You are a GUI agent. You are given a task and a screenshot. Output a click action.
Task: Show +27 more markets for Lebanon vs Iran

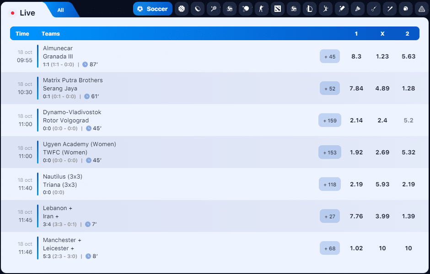[x=330, y=216]
